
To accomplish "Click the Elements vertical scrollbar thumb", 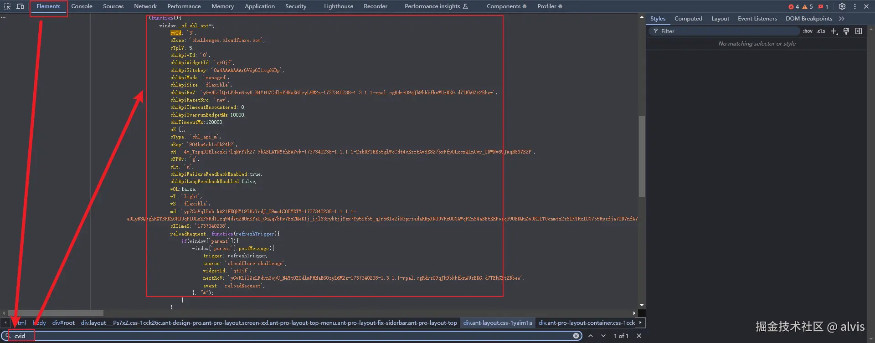I will [x=642, y=156].
